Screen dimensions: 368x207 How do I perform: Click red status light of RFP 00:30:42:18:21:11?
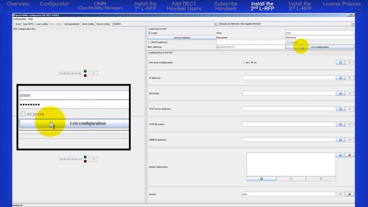[x=85, y=161]
